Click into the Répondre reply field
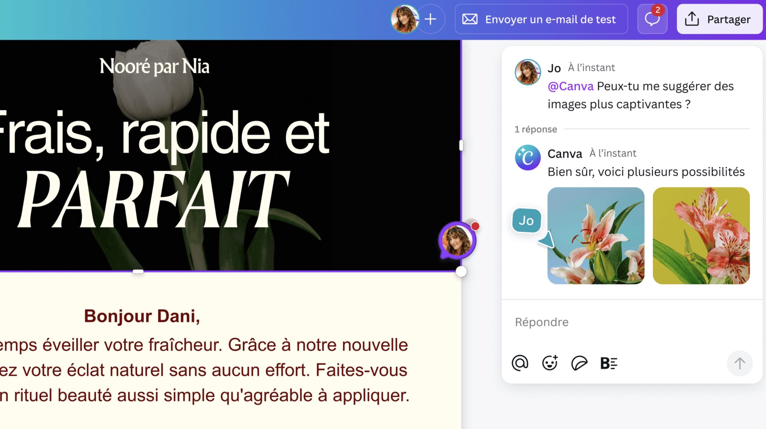This screenshot has height=429, width=766. 632,322
